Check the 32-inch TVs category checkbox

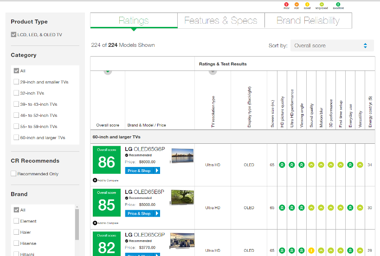(17, 93)
